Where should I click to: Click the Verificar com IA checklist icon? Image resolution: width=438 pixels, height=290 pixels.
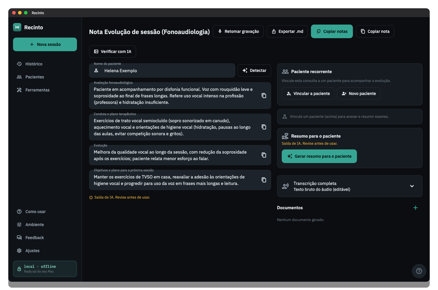pos(96,51)
